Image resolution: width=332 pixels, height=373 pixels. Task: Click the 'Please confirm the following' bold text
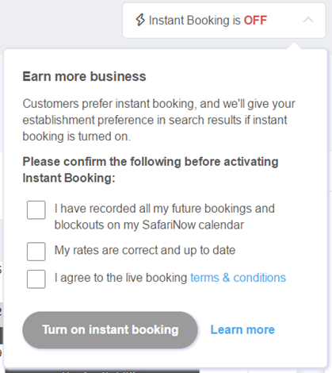[x=151, y=170]
